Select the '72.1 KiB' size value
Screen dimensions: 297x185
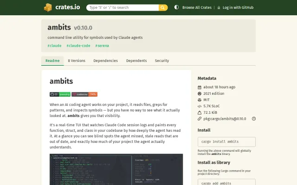click(x=210, y=112)
